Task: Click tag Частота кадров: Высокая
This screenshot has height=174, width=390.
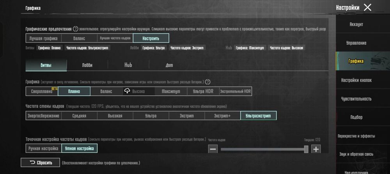Action: (287, 48)
